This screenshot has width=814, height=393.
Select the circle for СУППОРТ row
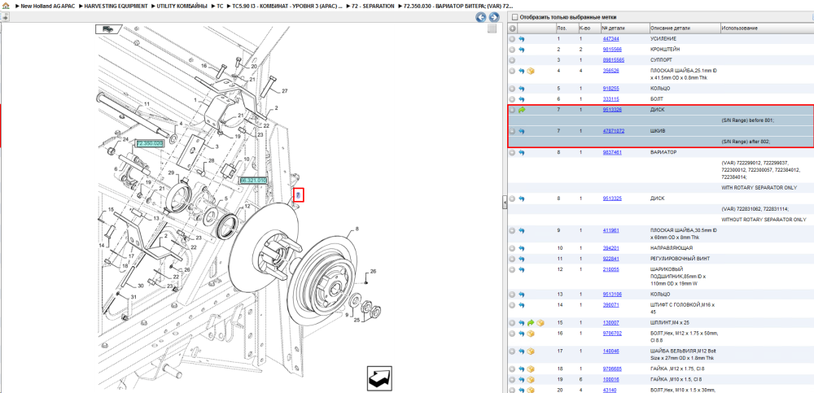tap(512, 60)
